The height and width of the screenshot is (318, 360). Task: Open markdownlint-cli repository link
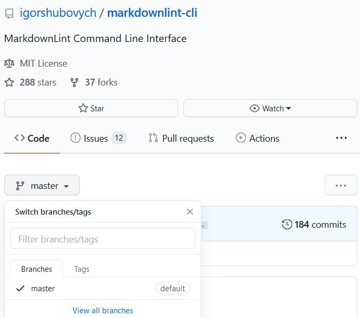(152, 13)
